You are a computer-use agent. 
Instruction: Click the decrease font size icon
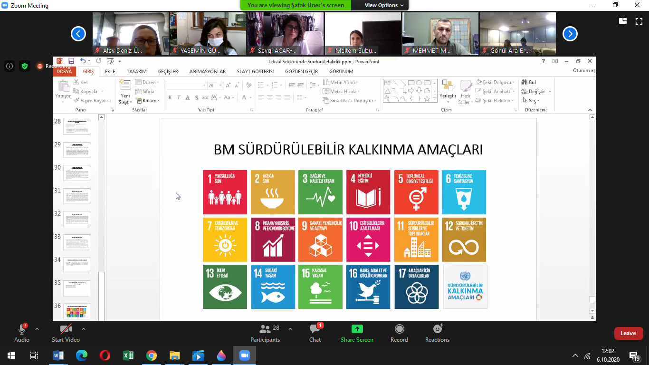237,85
